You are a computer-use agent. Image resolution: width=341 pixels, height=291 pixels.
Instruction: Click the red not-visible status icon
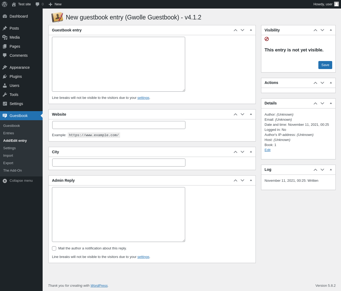coord(267,39)
